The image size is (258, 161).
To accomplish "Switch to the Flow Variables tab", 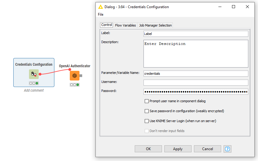I will click(x=125, y=25).
